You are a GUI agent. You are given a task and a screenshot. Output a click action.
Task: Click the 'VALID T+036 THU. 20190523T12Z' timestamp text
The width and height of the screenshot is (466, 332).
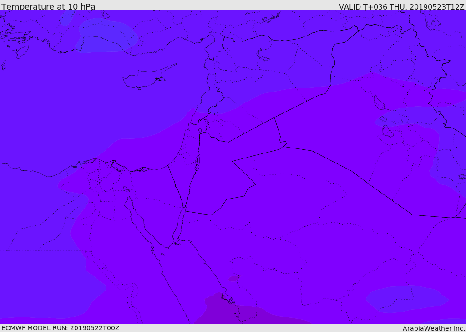coord(401,7)
